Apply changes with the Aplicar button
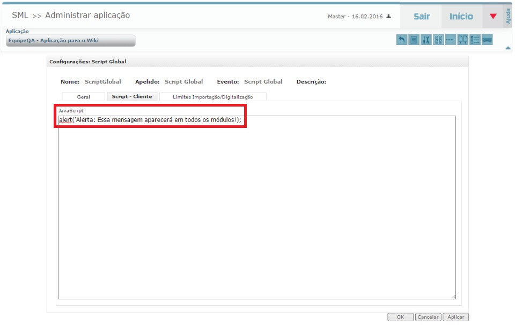515x325 pixels. pyautogui.click(x=455, y=317)
